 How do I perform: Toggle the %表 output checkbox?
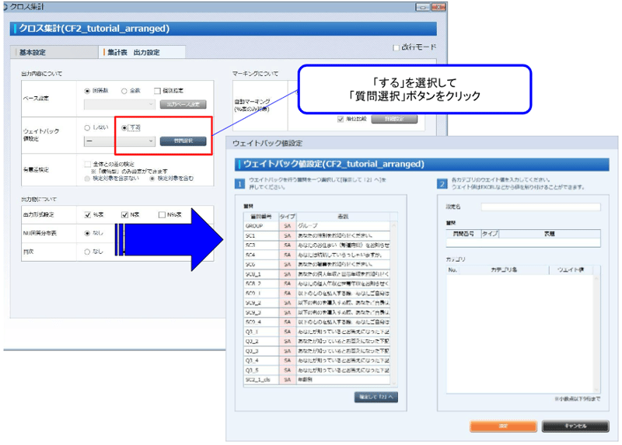pos(88,215)
